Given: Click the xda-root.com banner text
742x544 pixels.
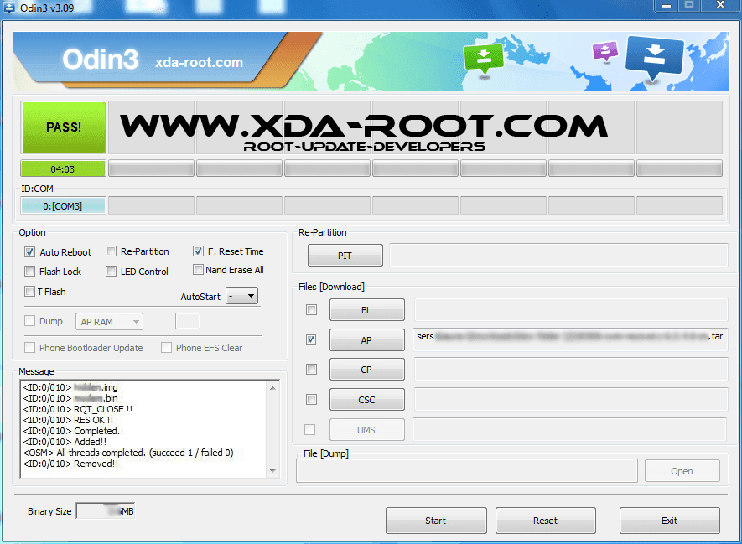Looking at the screenshot, I should (x=200, y=62).
